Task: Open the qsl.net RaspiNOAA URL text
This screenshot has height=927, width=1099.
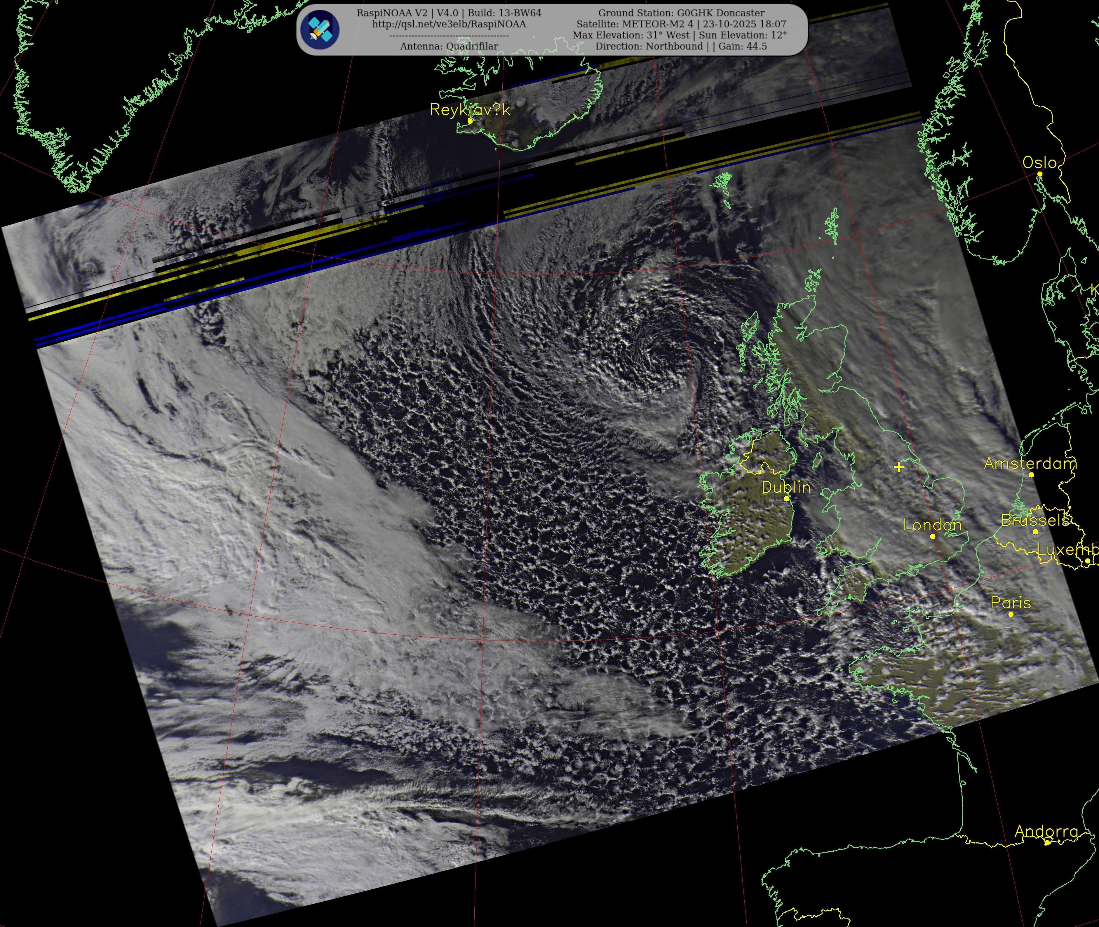Action: click(449, 24)
